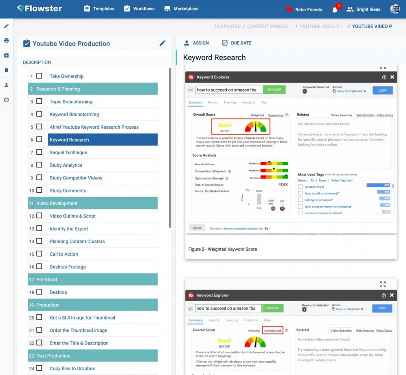Screen dimensions: 406x375
Task: Mark Identify the Expert as complete
Action: click(39, 228)
